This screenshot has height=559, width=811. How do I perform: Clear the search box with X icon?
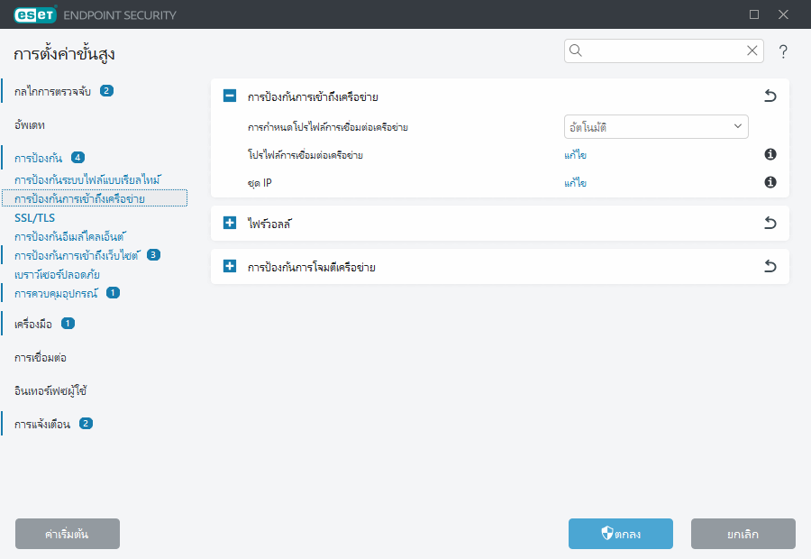pyautogui.click(x=752, y=51)
